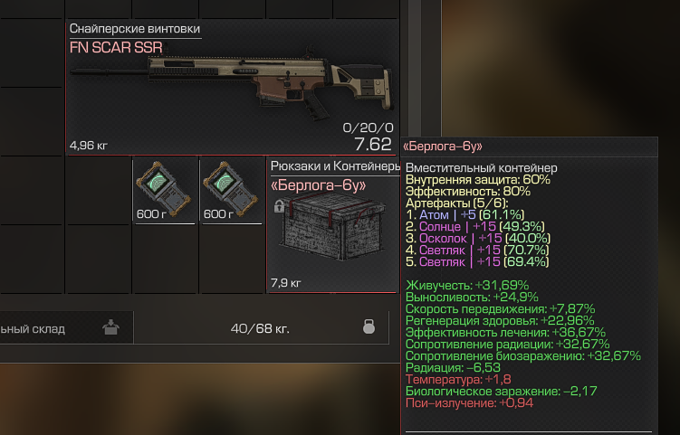680x435 pixels.
Task: Click the 40/68 кг weight indicator
Action: [x=260, y=329]
